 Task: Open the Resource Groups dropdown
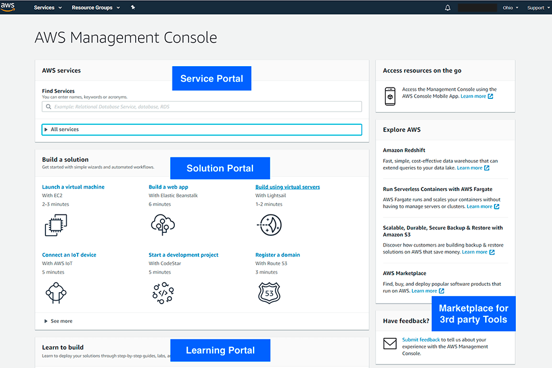click(x=96, y=7)
